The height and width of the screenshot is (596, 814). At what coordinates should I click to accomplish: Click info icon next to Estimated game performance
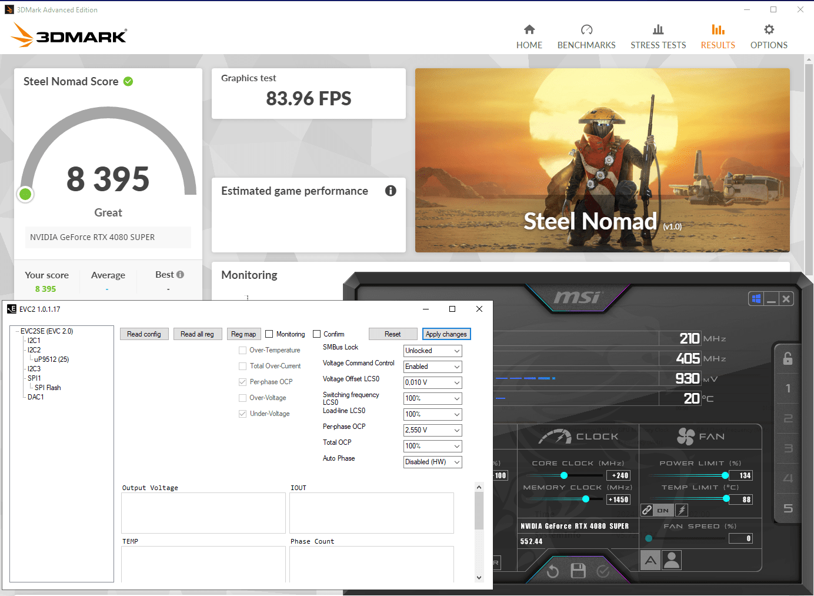391,191
